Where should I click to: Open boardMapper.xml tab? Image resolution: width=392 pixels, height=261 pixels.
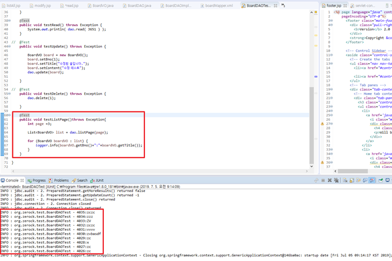(x=217, y=6)
